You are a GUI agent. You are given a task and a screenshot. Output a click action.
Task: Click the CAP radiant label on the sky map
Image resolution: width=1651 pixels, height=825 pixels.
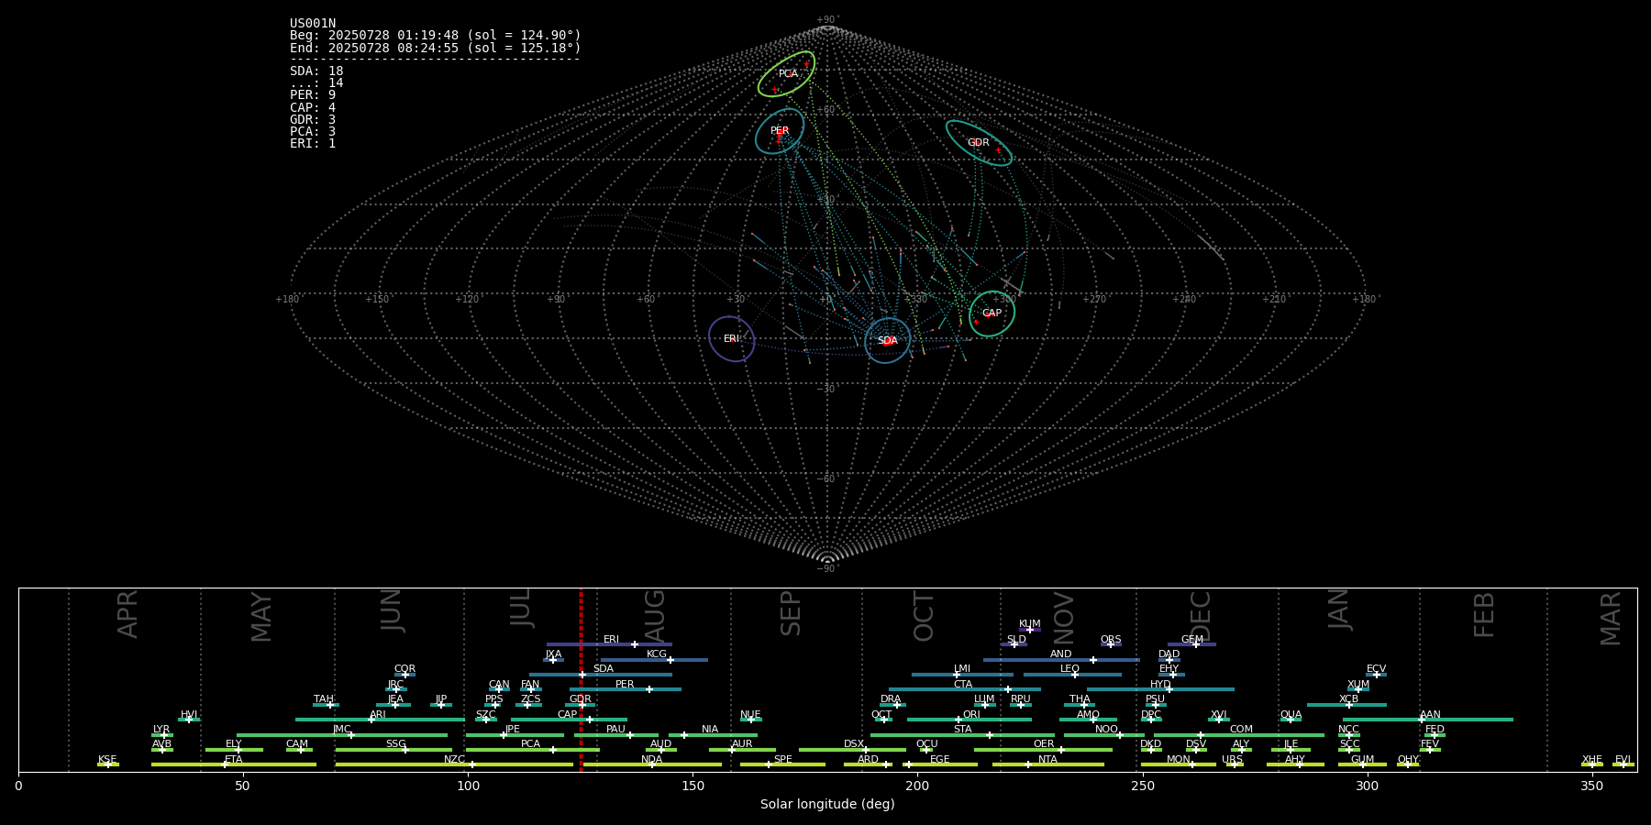tap(992, 313)
